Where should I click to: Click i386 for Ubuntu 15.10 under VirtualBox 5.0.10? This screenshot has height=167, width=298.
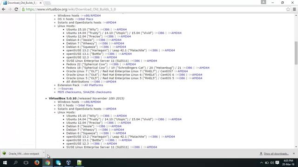[x=106, y=116]
